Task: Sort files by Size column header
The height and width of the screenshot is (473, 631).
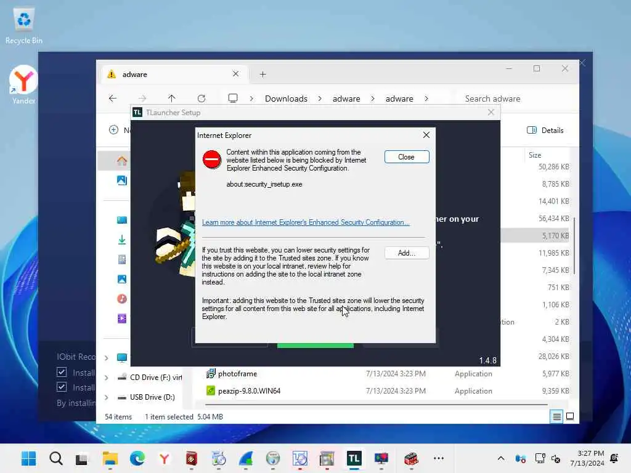Action: 535,155
